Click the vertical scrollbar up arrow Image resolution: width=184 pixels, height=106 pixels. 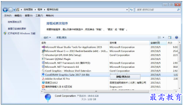pyautogui.click(x=179, y=43)
